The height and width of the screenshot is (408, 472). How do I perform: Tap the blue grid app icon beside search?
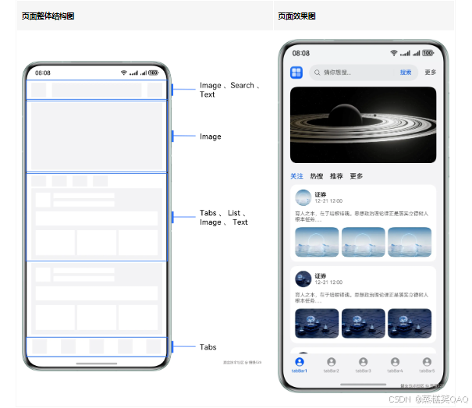(x=296, y=73)
